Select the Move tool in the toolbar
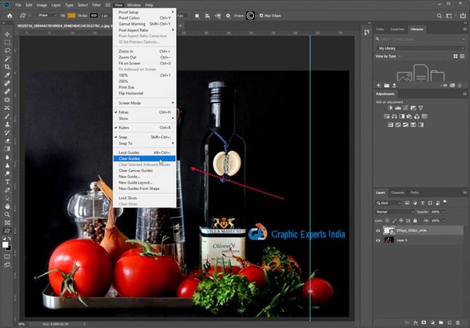Image resolution: width=470 pixels, height=328 pixels. click(x=8, y=34)
